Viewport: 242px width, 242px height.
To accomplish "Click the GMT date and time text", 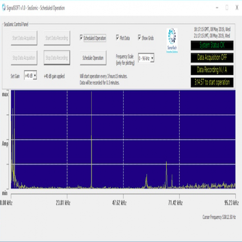I will (212, 29).
